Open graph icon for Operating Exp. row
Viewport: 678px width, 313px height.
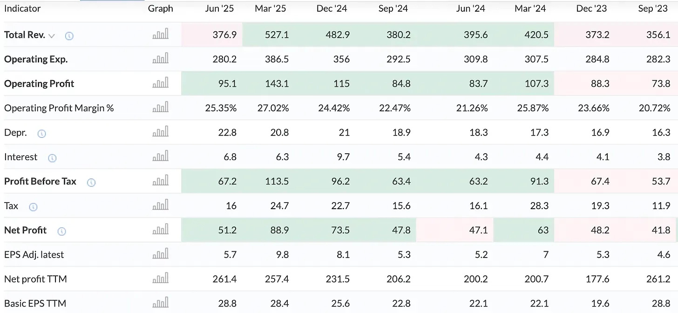point(161,59)
